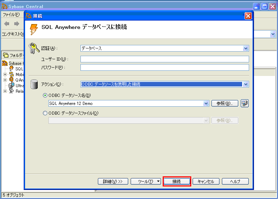Select the UltraLite icon in folder tree
This screenshot has width=278, height=199.
(11, 85)
